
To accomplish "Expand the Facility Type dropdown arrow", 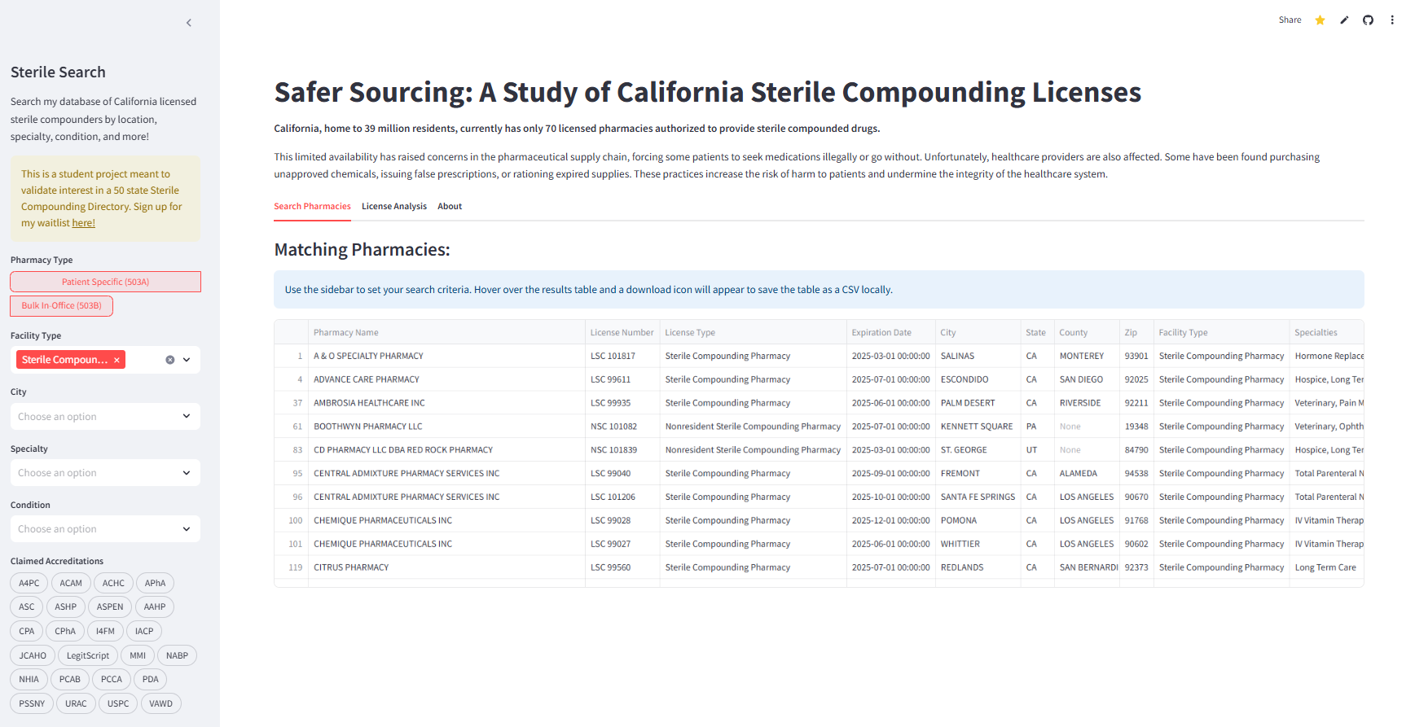I will coord(187,360).
